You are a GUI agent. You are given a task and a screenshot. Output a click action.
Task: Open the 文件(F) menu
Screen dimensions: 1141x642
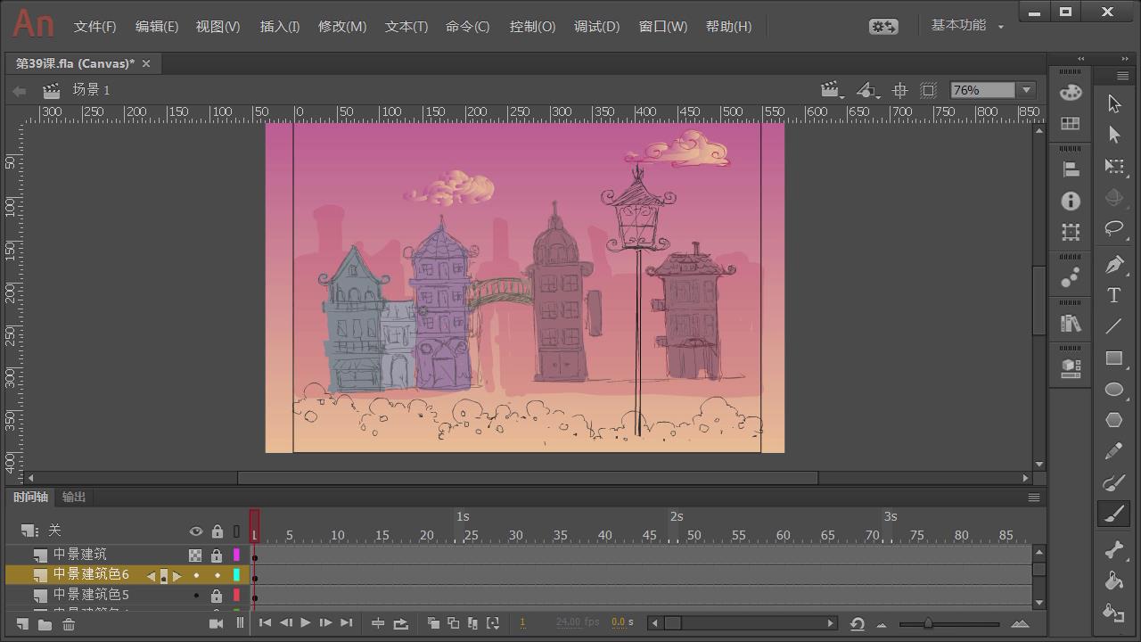(94, 27)
